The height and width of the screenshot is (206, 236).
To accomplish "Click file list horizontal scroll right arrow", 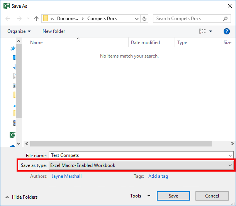I will pyautogui.click(x=233, y=144).
